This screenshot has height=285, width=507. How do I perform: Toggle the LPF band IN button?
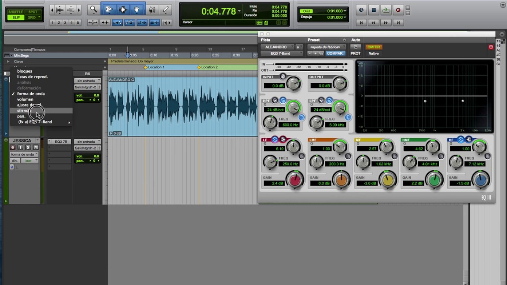point(348,118)
